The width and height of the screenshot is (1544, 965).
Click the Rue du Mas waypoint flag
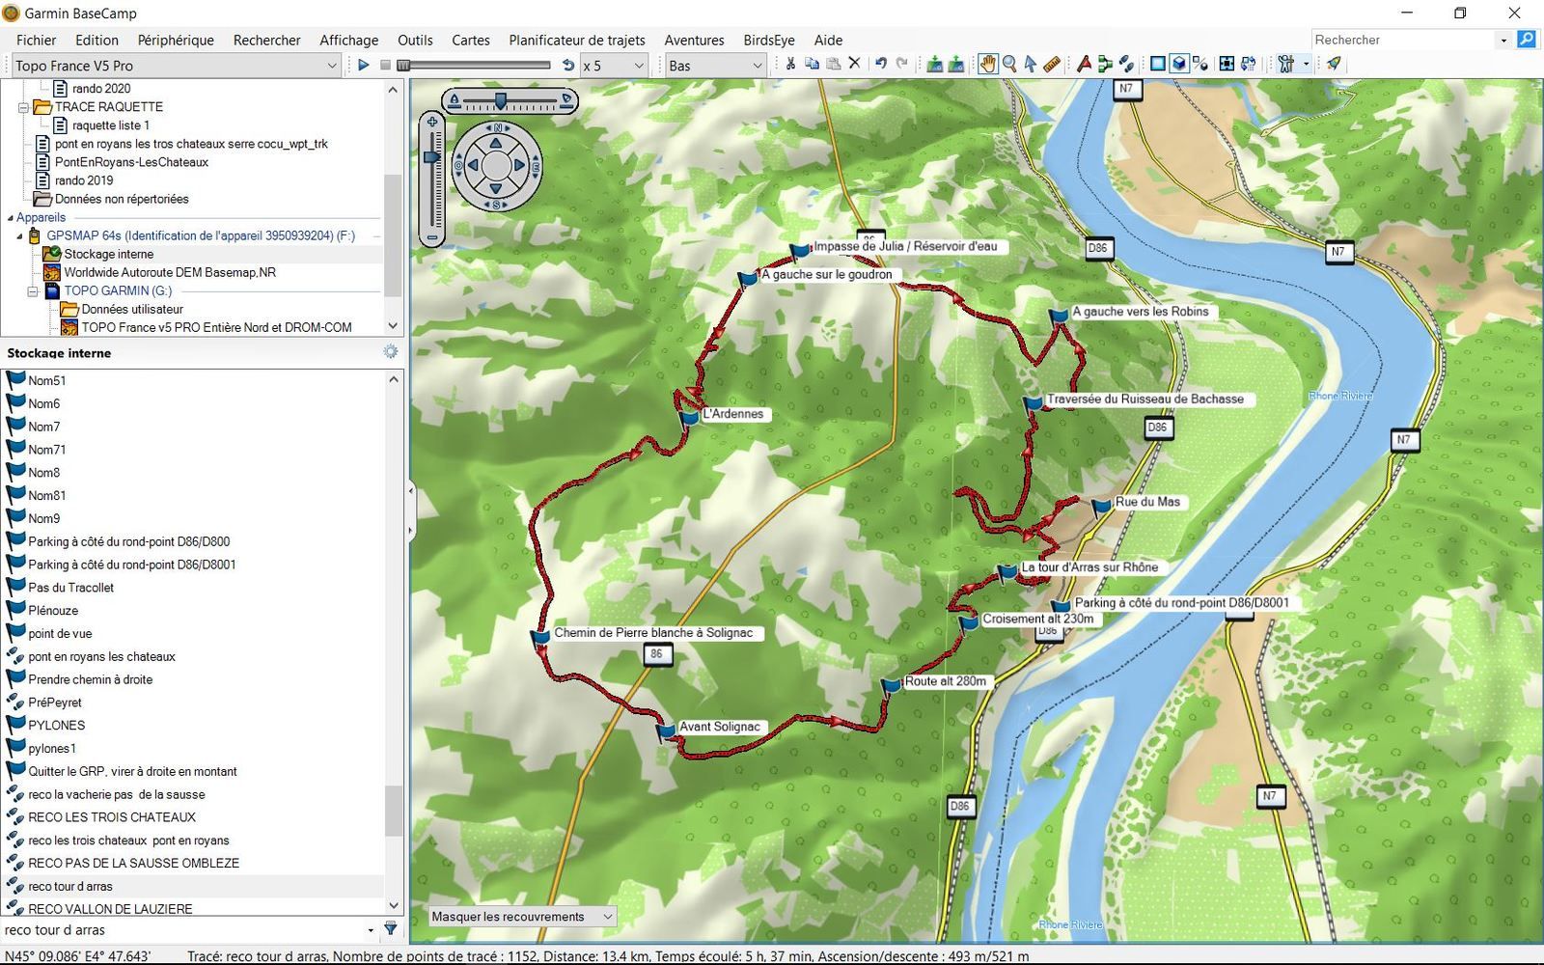pos(1102,507)
